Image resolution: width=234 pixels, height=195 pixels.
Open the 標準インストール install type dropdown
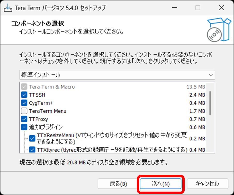point(117,75)
